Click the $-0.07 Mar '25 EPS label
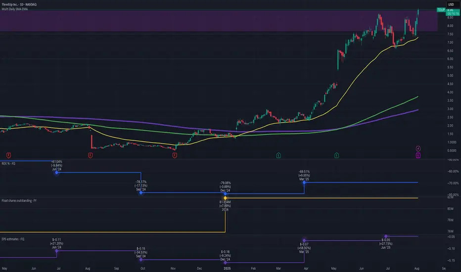The image size is (461, 272). 304,248
